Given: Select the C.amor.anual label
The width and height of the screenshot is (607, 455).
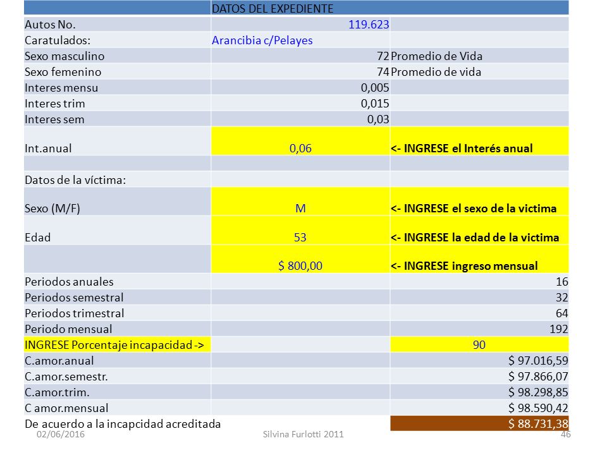Looking at the screenshot, I should (59, 361).
